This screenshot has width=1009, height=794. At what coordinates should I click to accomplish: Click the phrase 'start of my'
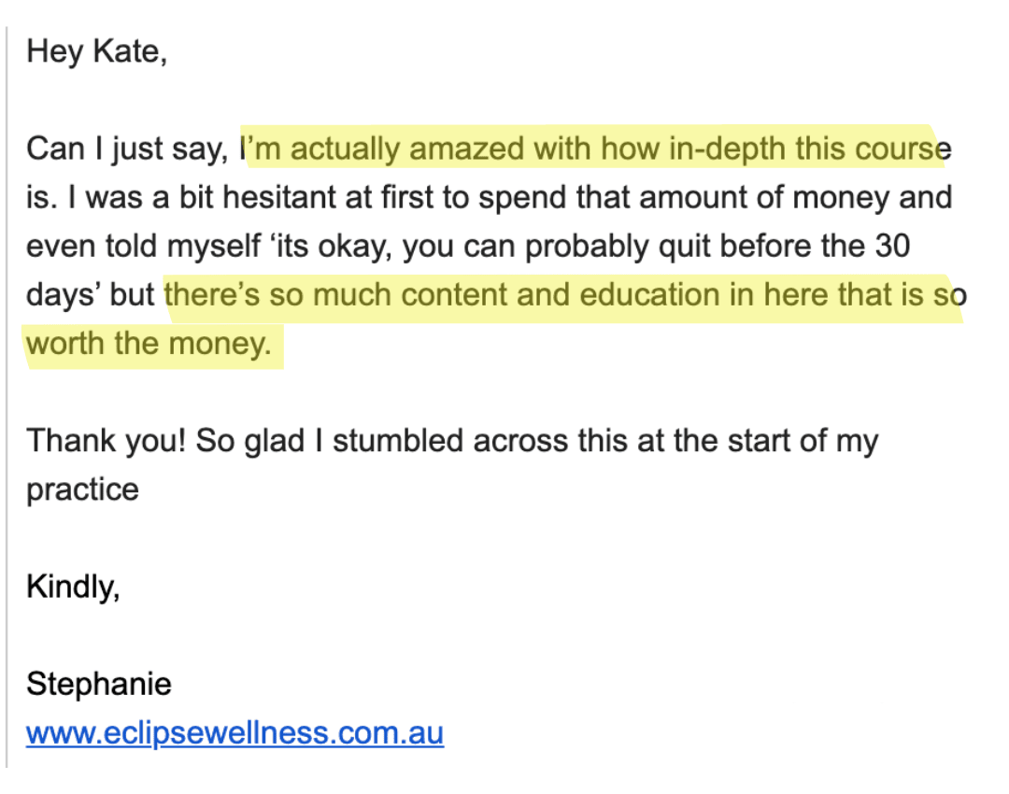point(803,442)
